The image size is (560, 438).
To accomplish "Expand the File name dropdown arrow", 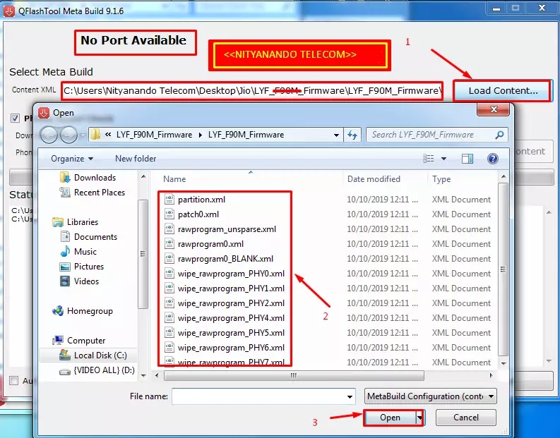I will pos(350,396).
